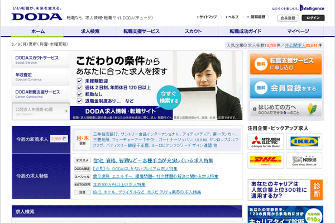This screenshot has width=335, height=223.
Task: Open 年収700万円以上の求人特集 link
Action: 119,184
